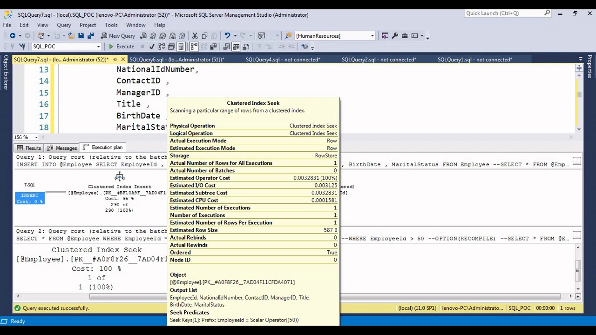
Task: Expand the Undo history dropdown arrow
Action: pos(235,36)
